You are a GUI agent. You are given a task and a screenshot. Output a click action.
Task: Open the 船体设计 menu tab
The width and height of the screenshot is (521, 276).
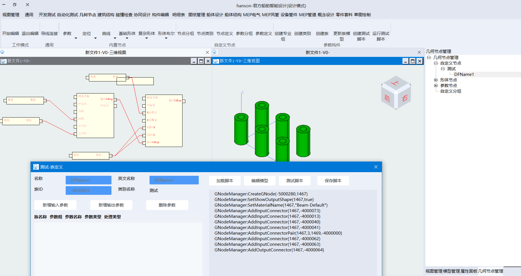pyautogui.click(x=215, y=15)
